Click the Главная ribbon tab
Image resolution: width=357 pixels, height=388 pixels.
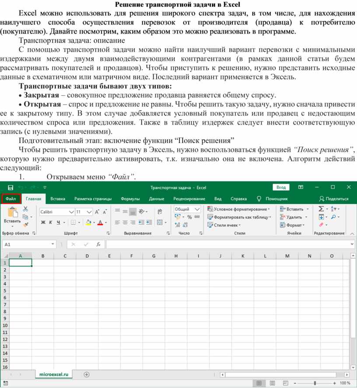33,199
